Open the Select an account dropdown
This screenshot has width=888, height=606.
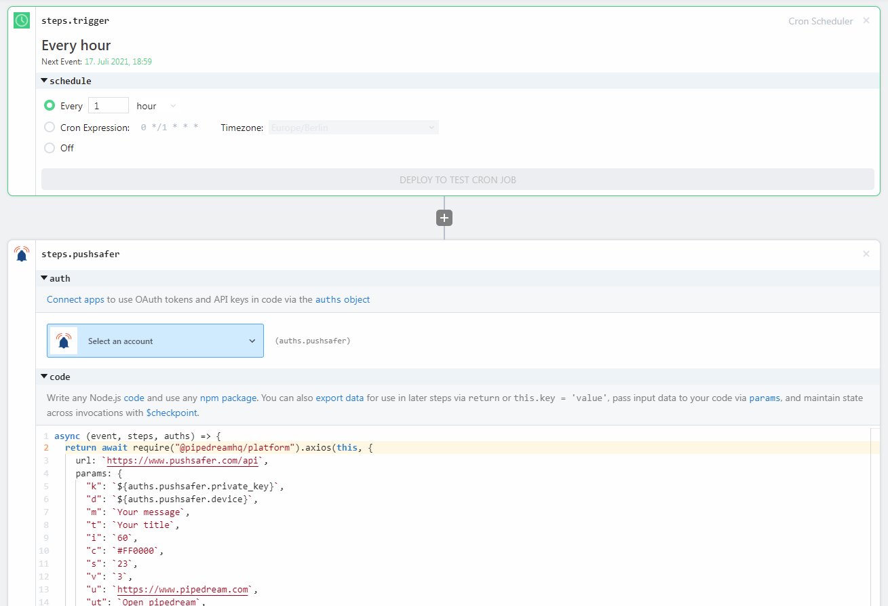pos(155,341)
